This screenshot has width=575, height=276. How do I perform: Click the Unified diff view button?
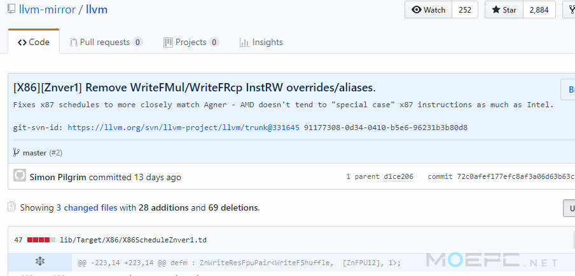click(569, 208)
